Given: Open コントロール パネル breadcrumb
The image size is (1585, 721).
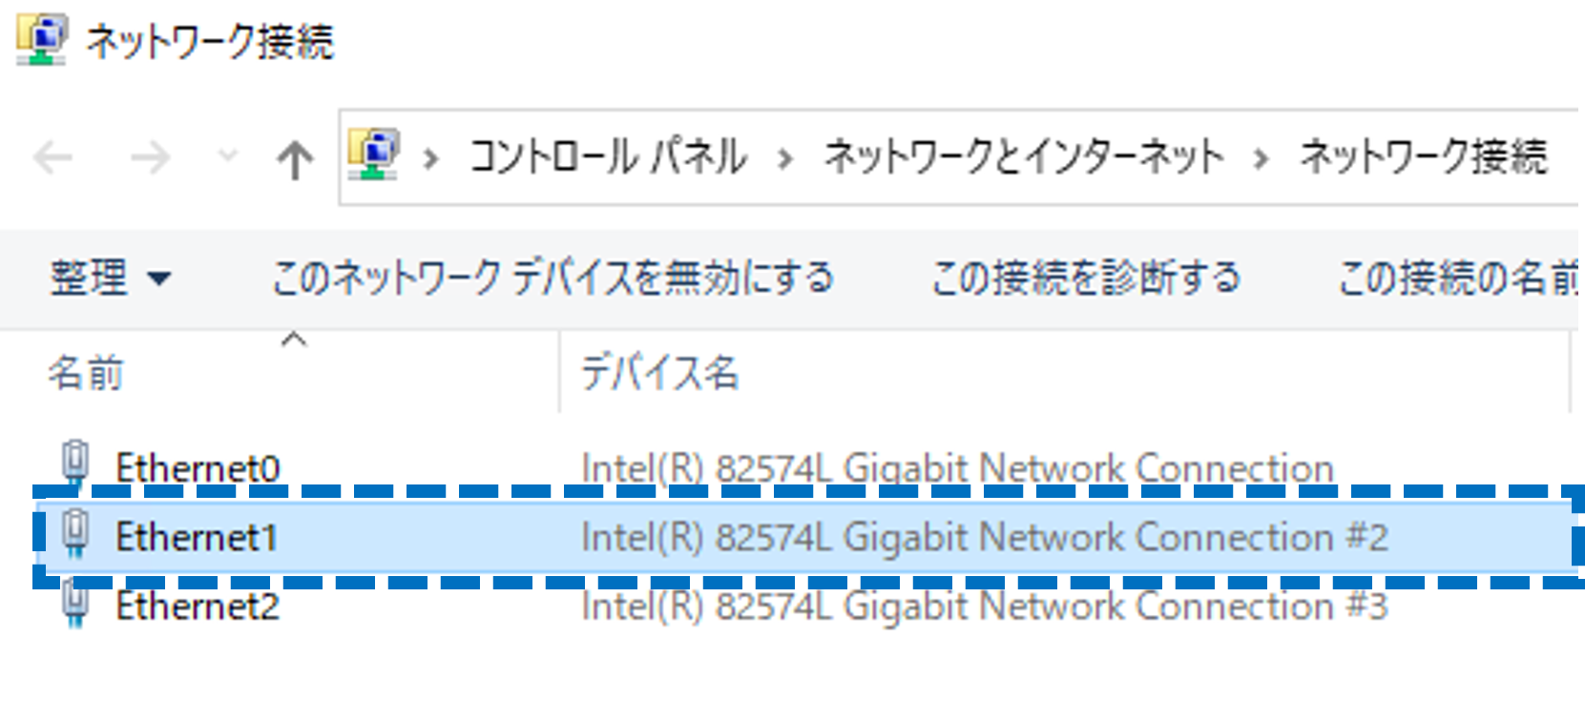Looking at the screenshot, I should point(608,156).
